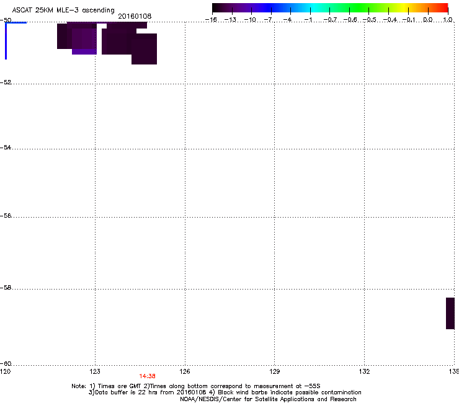
Task: Click the 120 longitude axis label
Action: 5,371
